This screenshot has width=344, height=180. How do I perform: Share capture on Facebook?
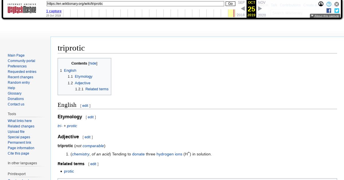click(329, 11)
